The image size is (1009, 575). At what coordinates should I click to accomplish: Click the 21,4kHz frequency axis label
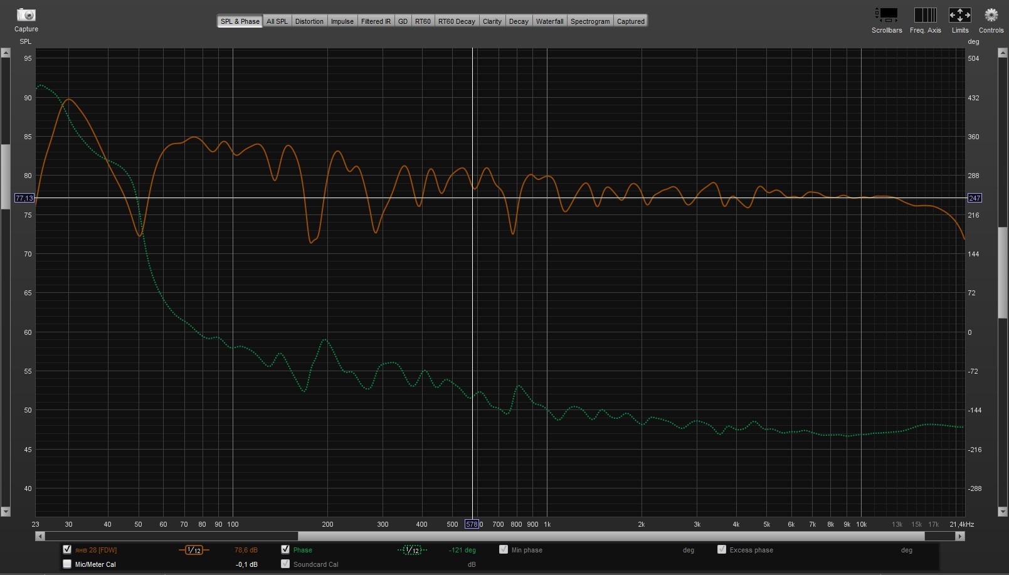pyautogui.click(x=961, y=524)
